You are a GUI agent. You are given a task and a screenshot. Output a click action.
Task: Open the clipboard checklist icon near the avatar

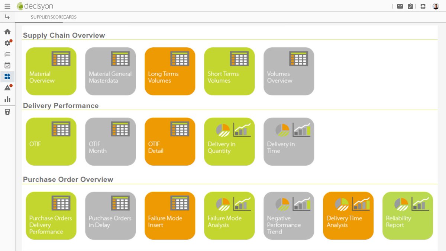410,6
